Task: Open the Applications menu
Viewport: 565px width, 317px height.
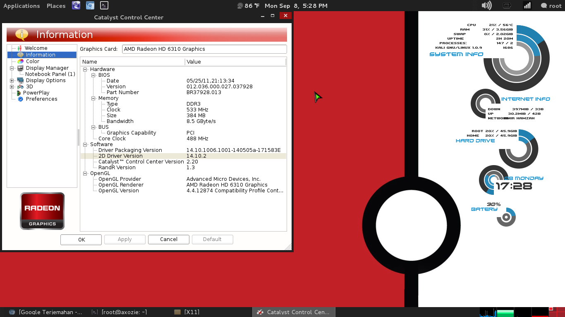Action: 22,5
